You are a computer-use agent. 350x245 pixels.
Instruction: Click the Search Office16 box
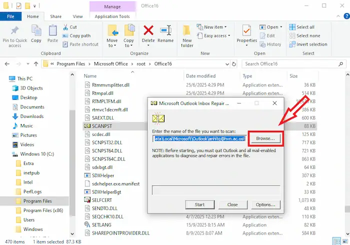[x=290, y=64]
